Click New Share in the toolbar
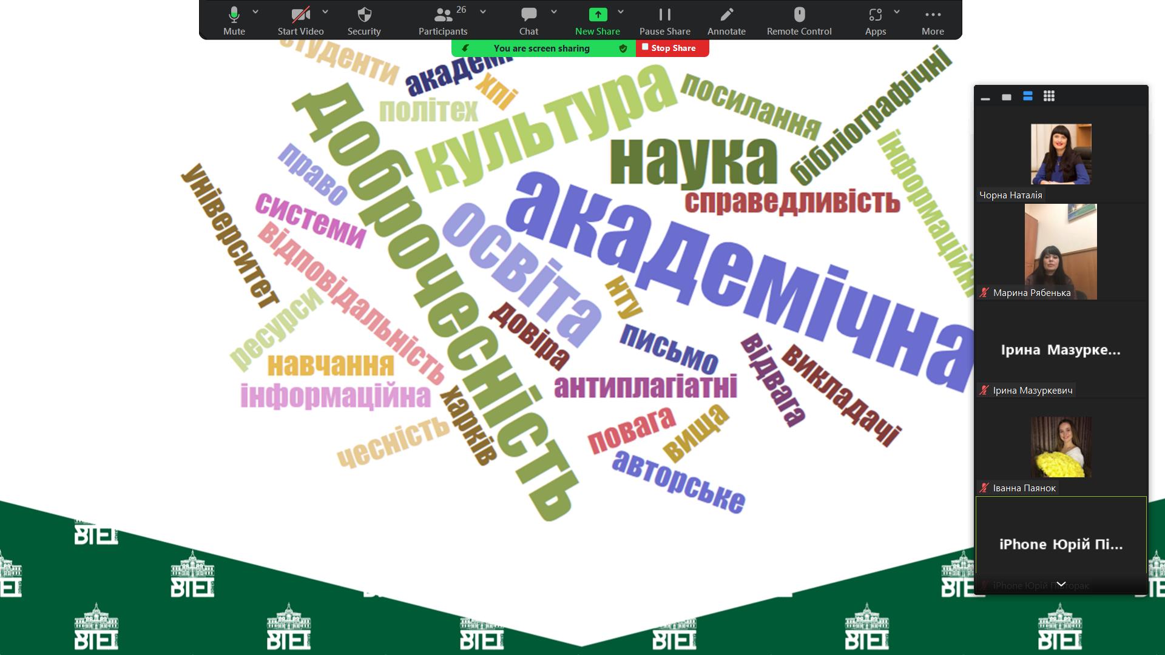The height and width of the screenshot is (655, 1165). point(597,15)
